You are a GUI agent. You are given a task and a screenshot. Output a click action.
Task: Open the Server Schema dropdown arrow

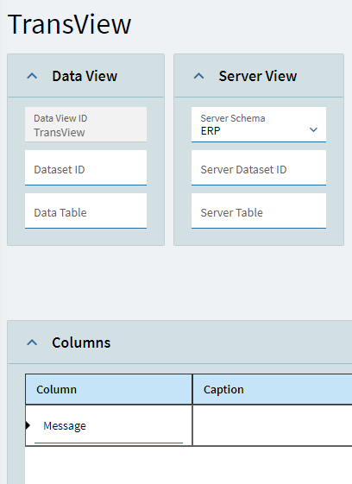pos(313,130)
